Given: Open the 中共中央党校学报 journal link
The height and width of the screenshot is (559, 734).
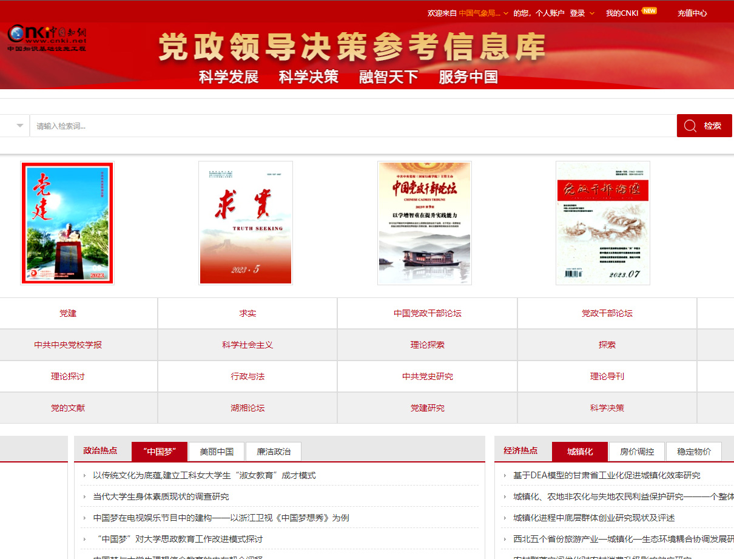Looking at the screenshot, I should [x=68, y=345].
